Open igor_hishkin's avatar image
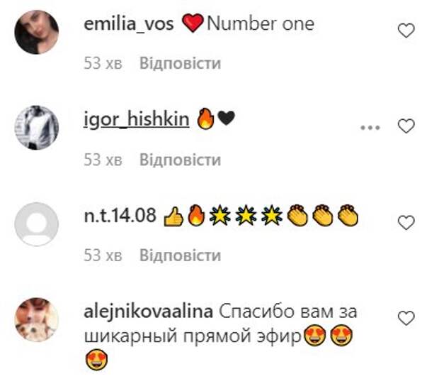Viewport: 439px width, 391px height. 36,128
